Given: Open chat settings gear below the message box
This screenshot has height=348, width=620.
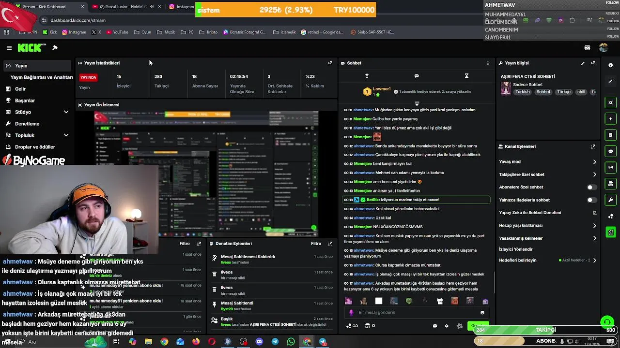Looking at the screenshot, I should (447, 326).
